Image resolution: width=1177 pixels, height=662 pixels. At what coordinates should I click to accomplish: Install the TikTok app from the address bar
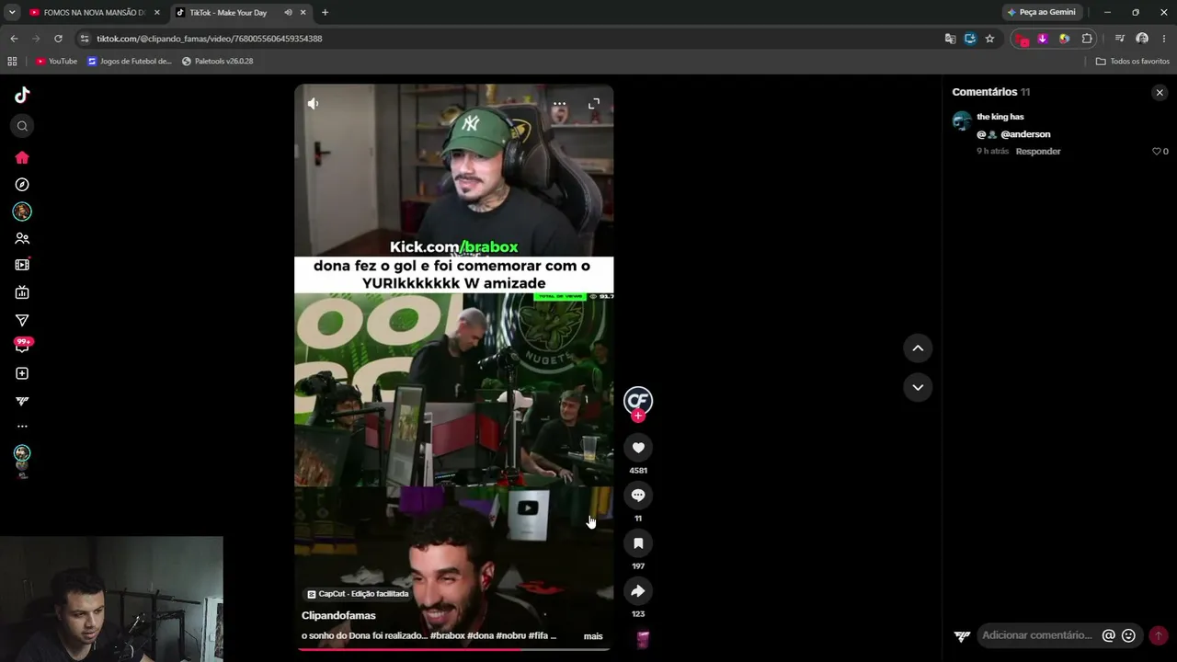[x=970, y=39]
